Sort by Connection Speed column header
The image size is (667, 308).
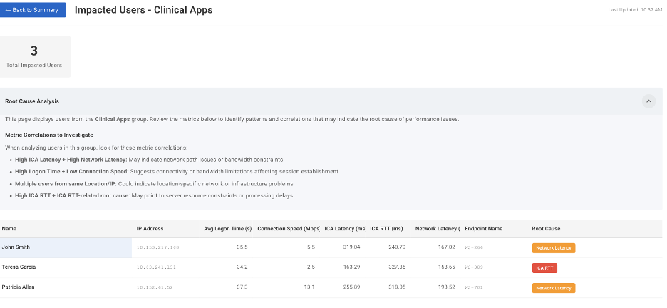pos(289,228)
